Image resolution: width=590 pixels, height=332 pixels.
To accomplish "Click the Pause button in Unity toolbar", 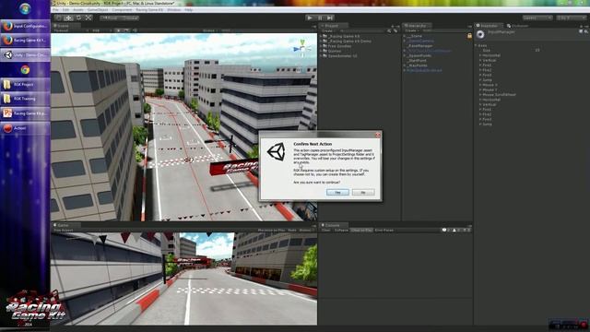I will pyautogui.click(x=320, y=18).
